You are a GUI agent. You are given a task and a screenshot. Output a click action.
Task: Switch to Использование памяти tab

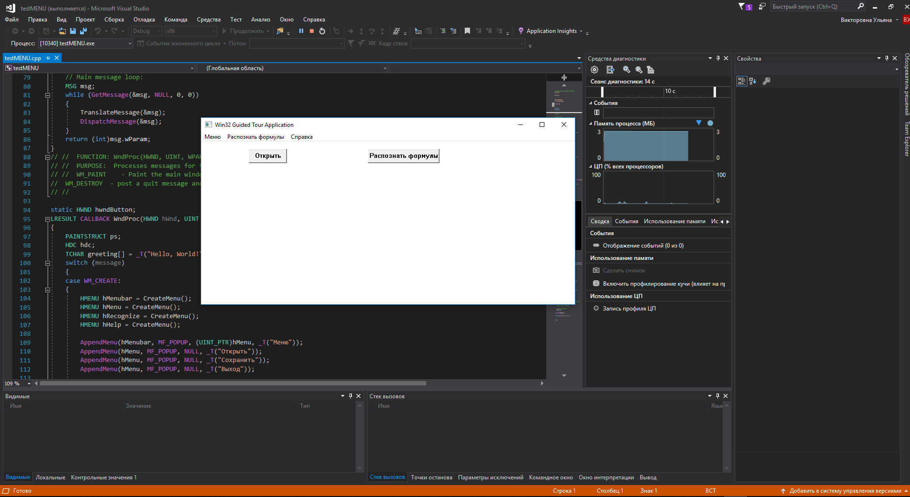click(x=675, y=221)
